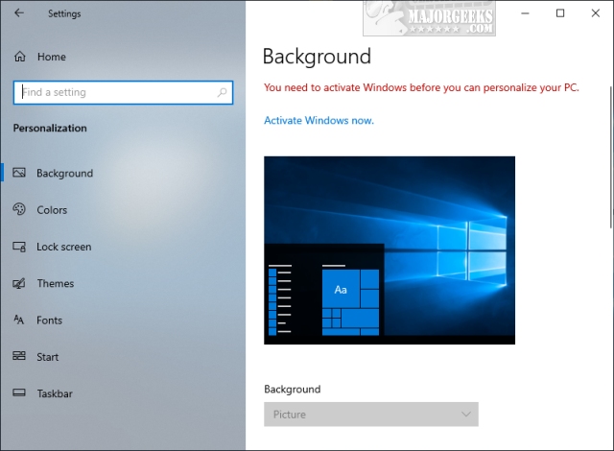Navigate to Start settings label
The height and width of the screenshot is (451, 614).
tap(48, 357)
